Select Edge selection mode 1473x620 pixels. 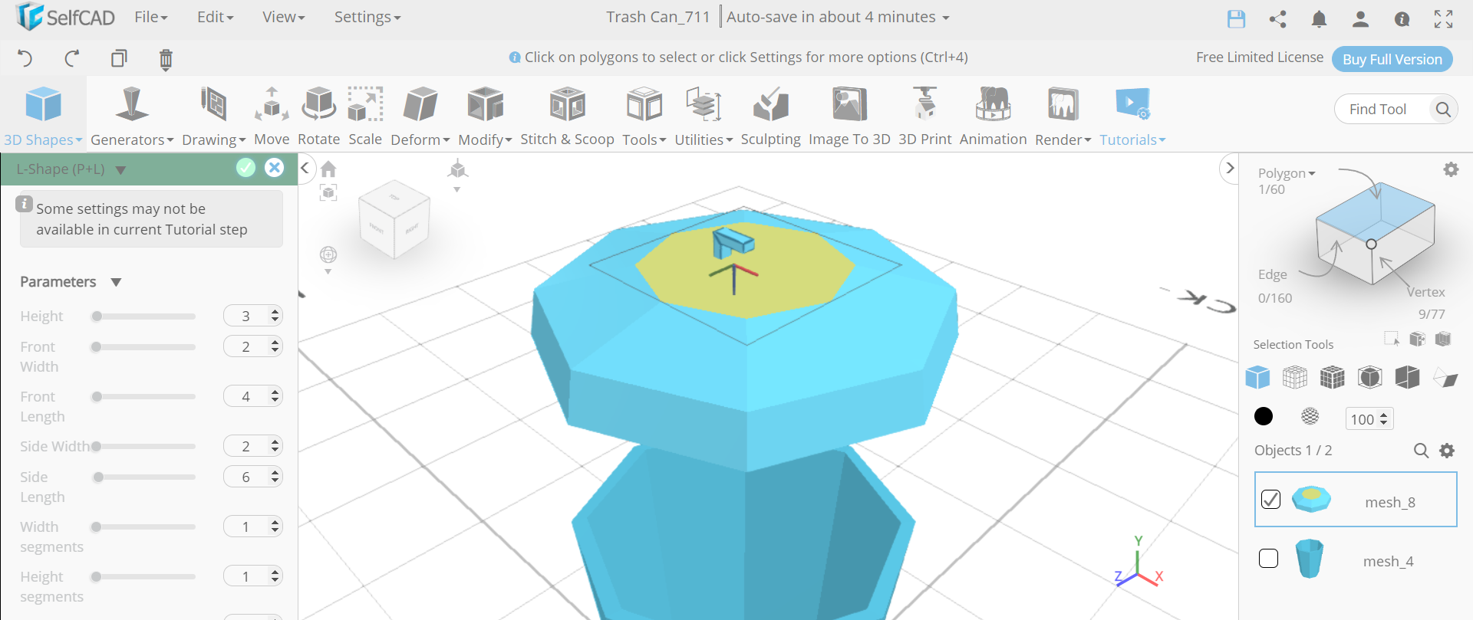point(1272,274)
